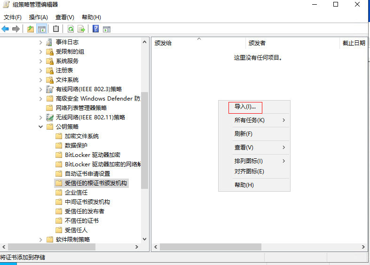
Task: Select BitLocker 驱动器加密的网络解锁 item
Action: (x=102, y=164)
